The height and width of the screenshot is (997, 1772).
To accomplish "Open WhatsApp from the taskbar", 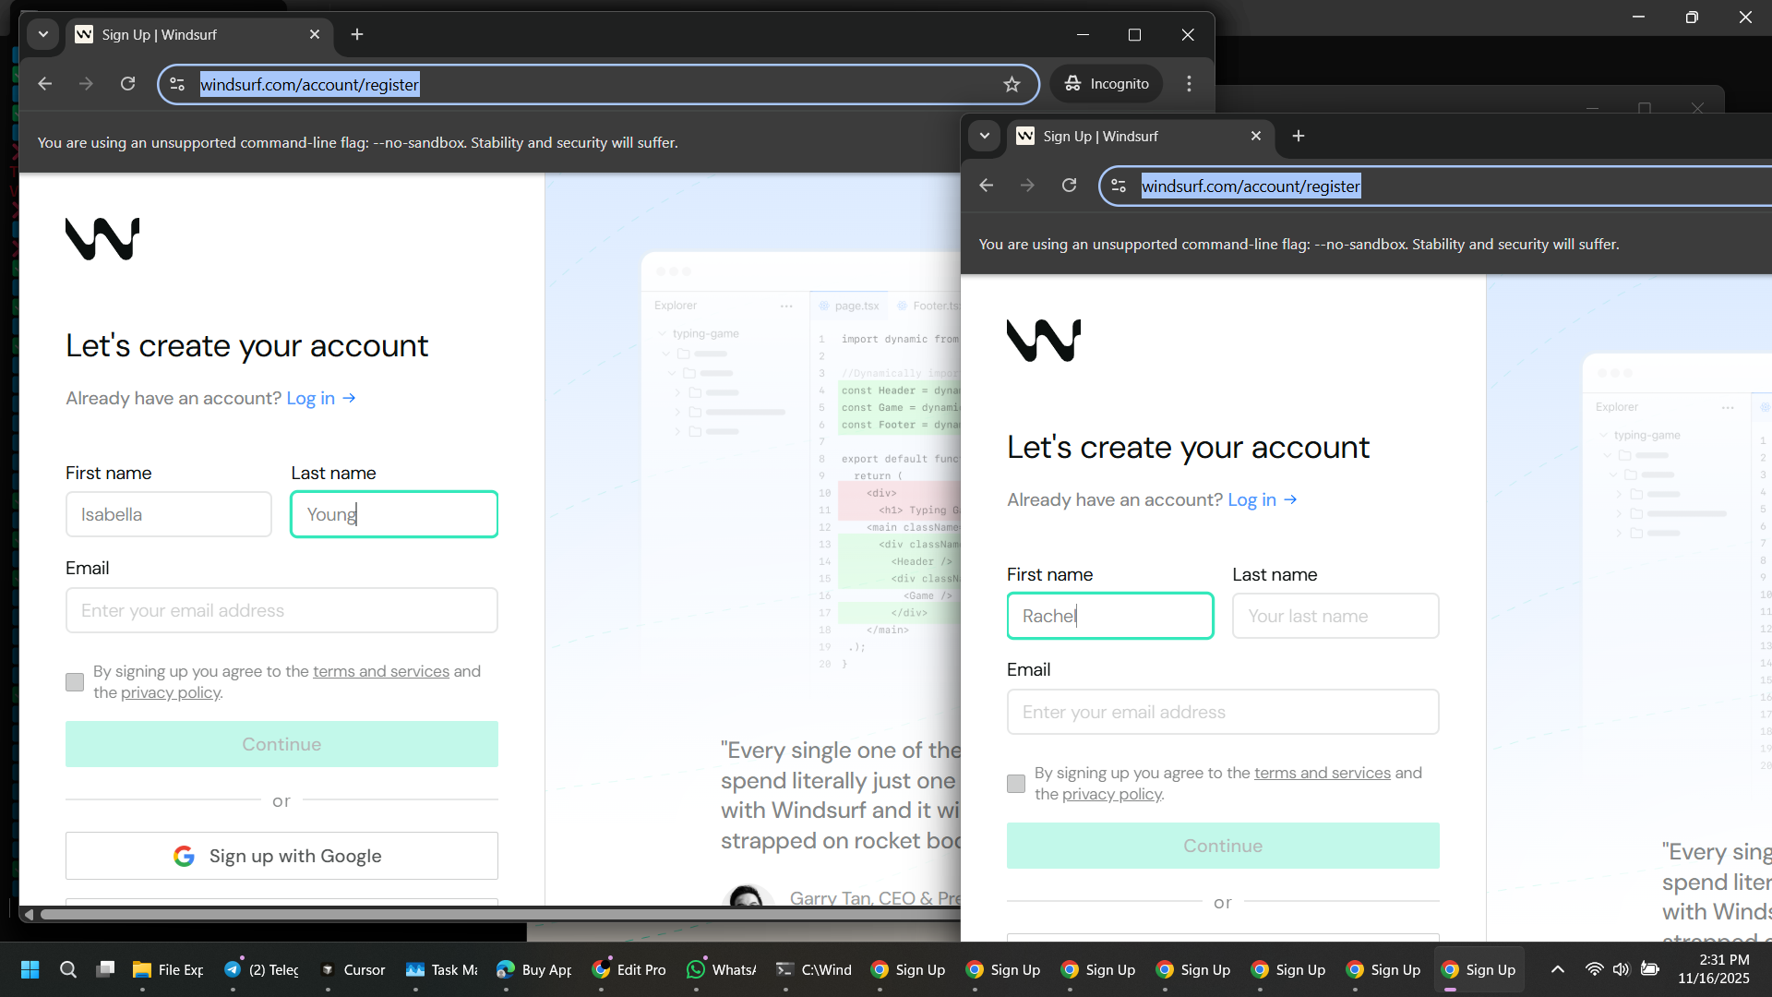I will tap(698, 969).
